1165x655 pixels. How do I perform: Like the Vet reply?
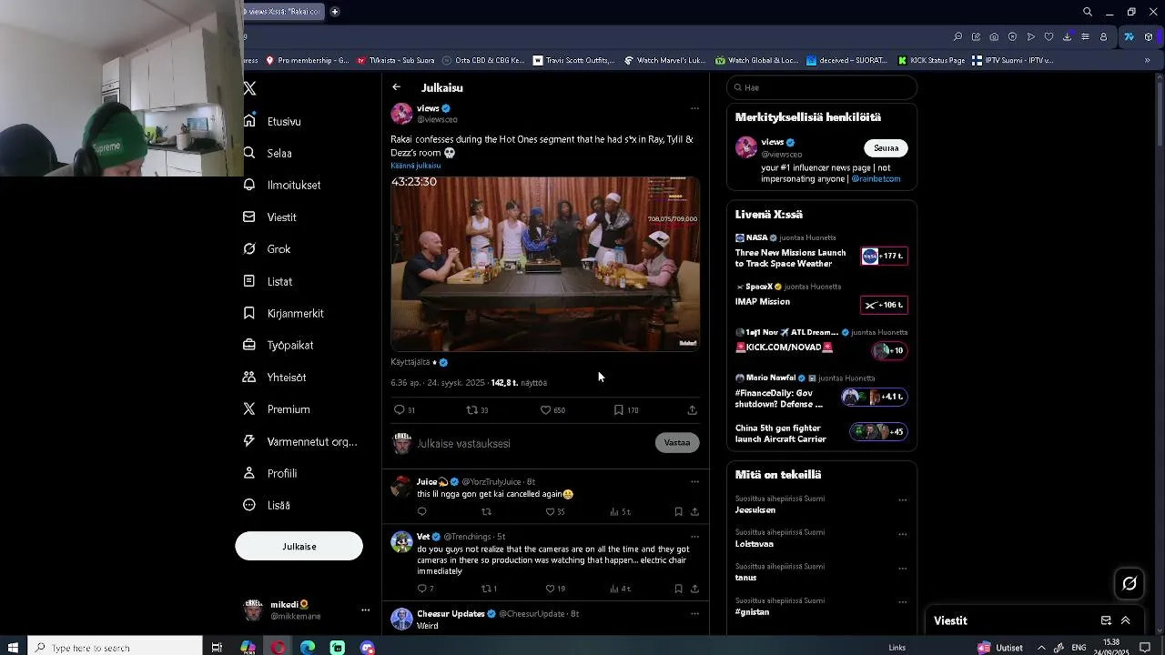550,589
